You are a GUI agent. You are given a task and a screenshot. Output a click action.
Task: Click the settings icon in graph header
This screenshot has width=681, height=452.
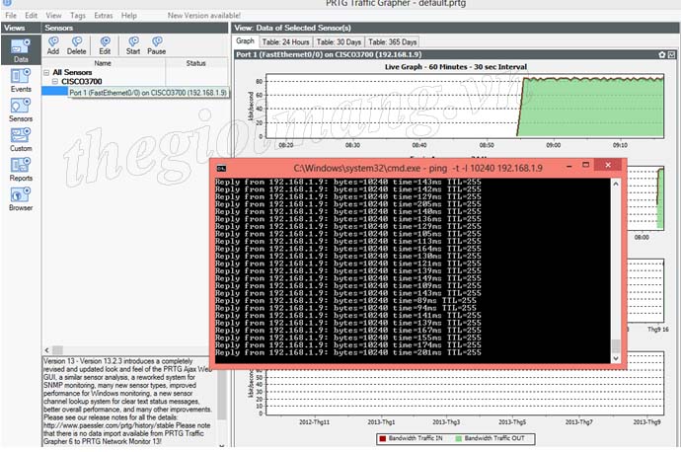(x=662, y=54)
